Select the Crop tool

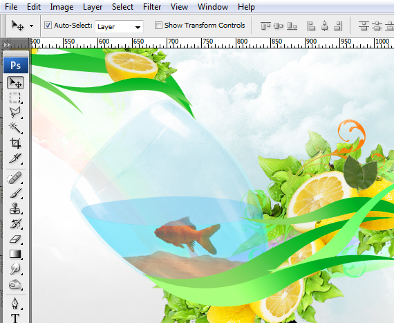15,143
